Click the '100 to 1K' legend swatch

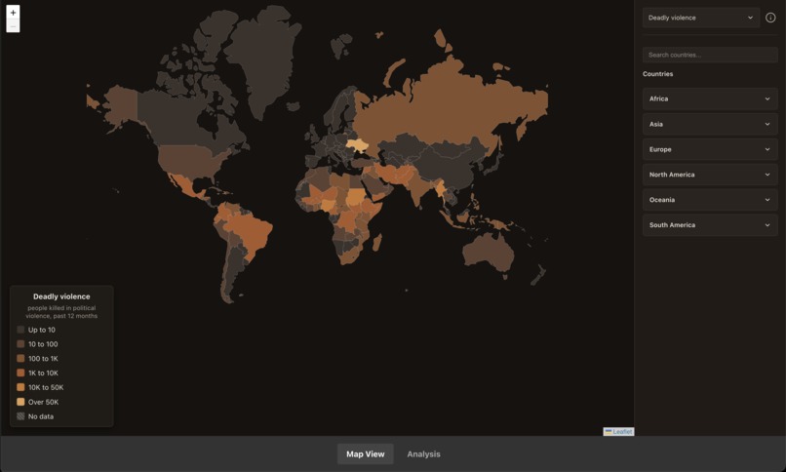[20, 358]
